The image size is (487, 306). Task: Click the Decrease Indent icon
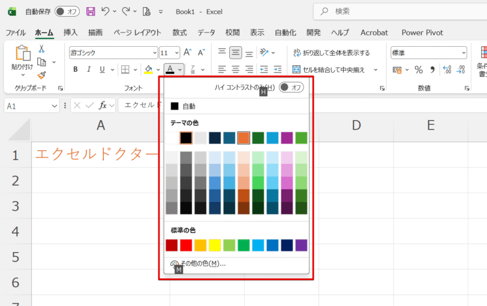click(264, 69)
